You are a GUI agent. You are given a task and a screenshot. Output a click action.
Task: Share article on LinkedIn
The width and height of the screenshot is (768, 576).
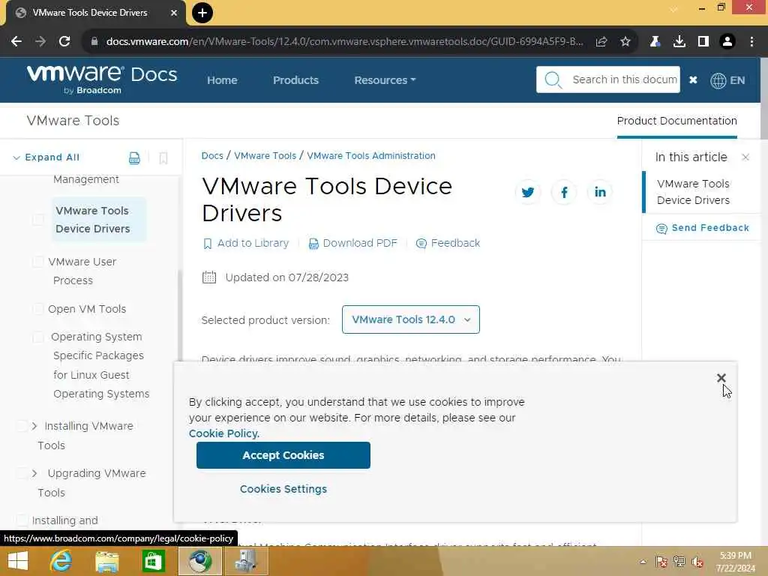pyautogui.click(x=600, y=192)
